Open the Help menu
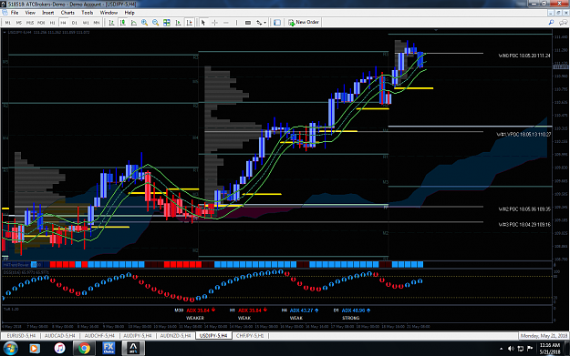The height and width of the screenshot is (356, 570). tap(130, 13)
